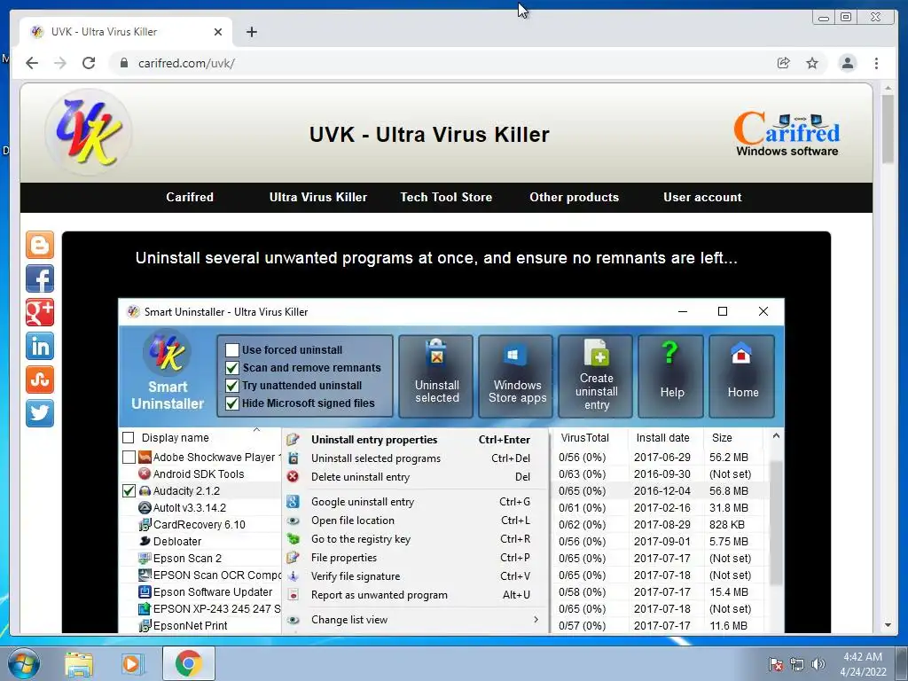Select Uninstall entry properties menu item
This screenshot has width=908, height=681.
coord(417,440)
